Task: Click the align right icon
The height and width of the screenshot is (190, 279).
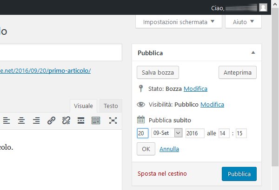Action: [x=36, y=120]
